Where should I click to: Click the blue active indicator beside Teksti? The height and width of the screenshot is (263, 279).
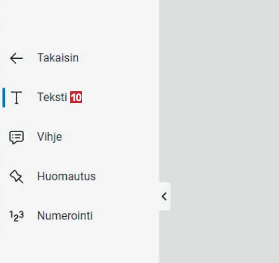[x=4, y=98]
